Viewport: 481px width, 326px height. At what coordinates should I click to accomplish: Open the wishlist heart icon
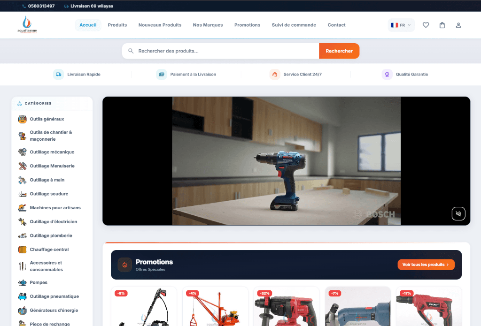click(426, 25)
